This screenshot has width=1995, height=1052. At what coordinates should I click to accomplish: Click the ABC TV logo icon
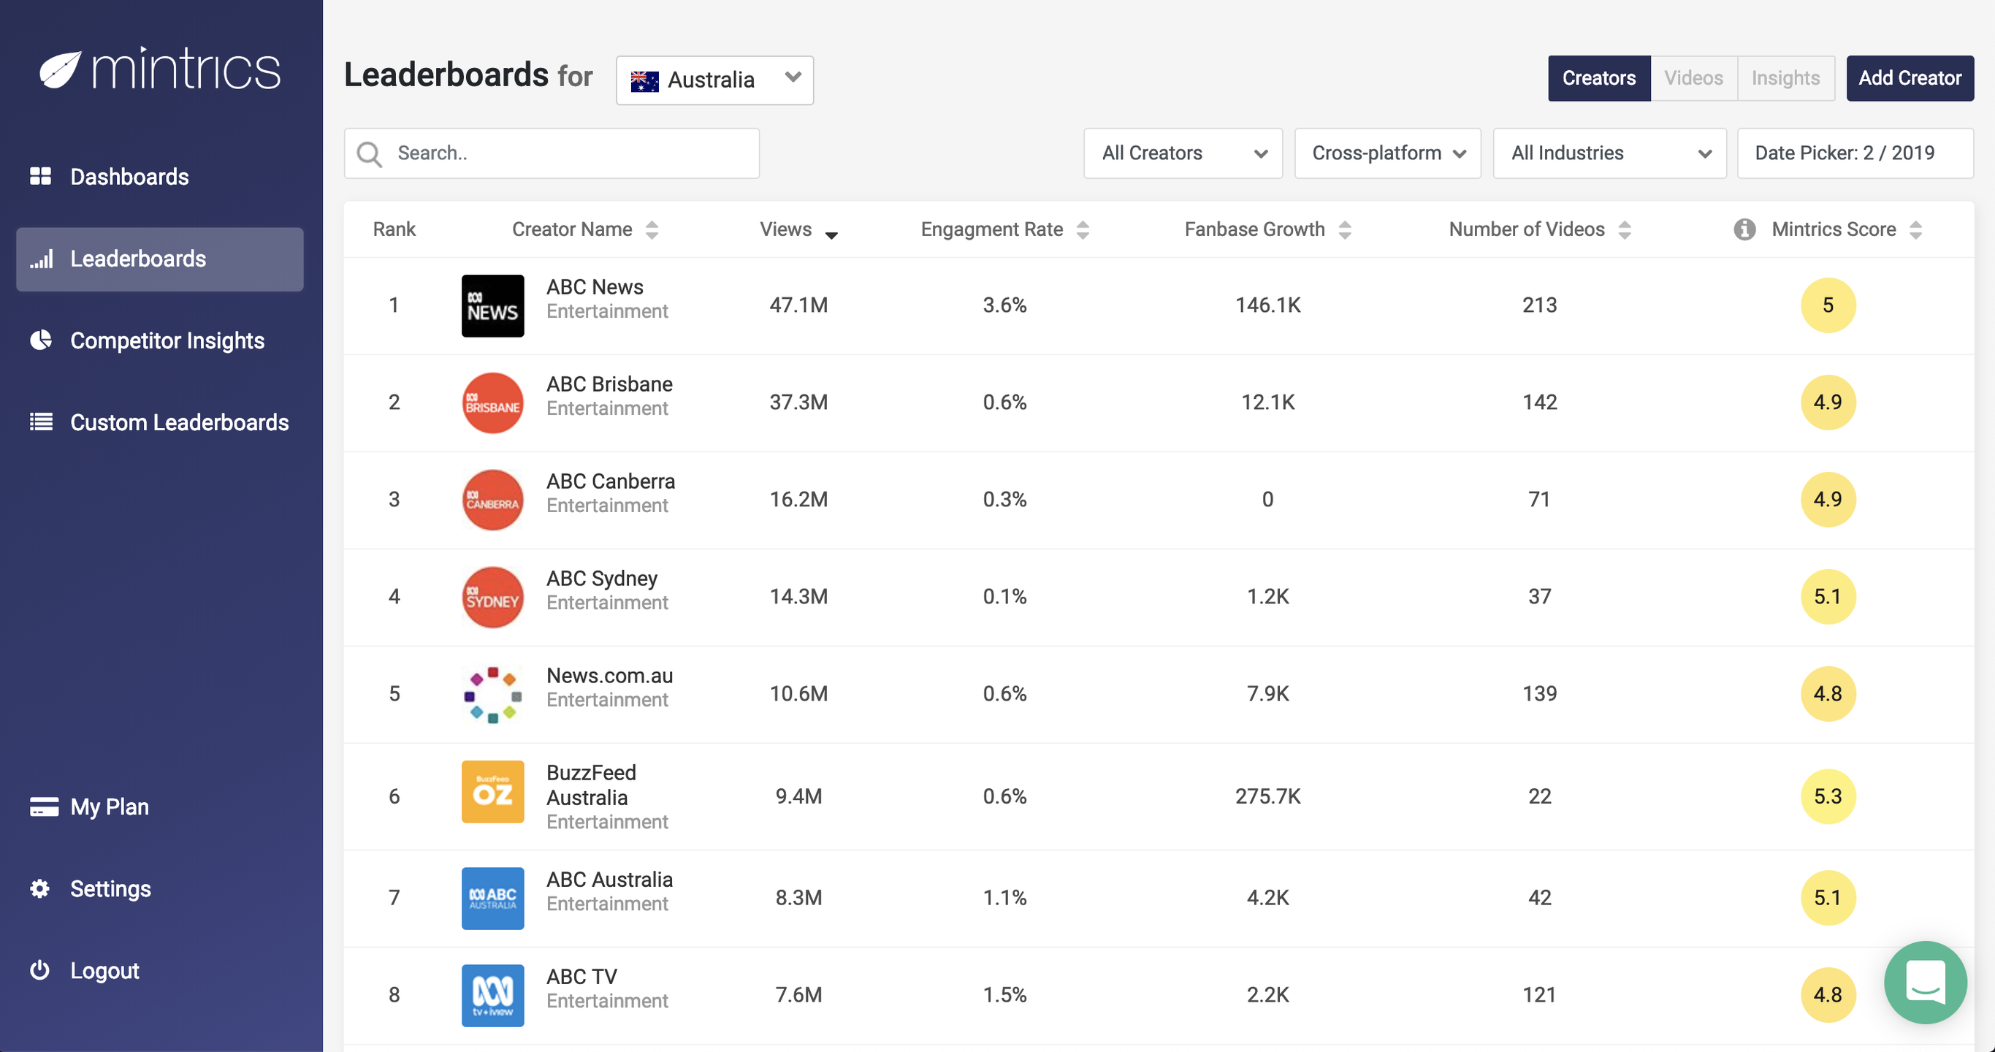pyautogui.click(x=492, y=995)
